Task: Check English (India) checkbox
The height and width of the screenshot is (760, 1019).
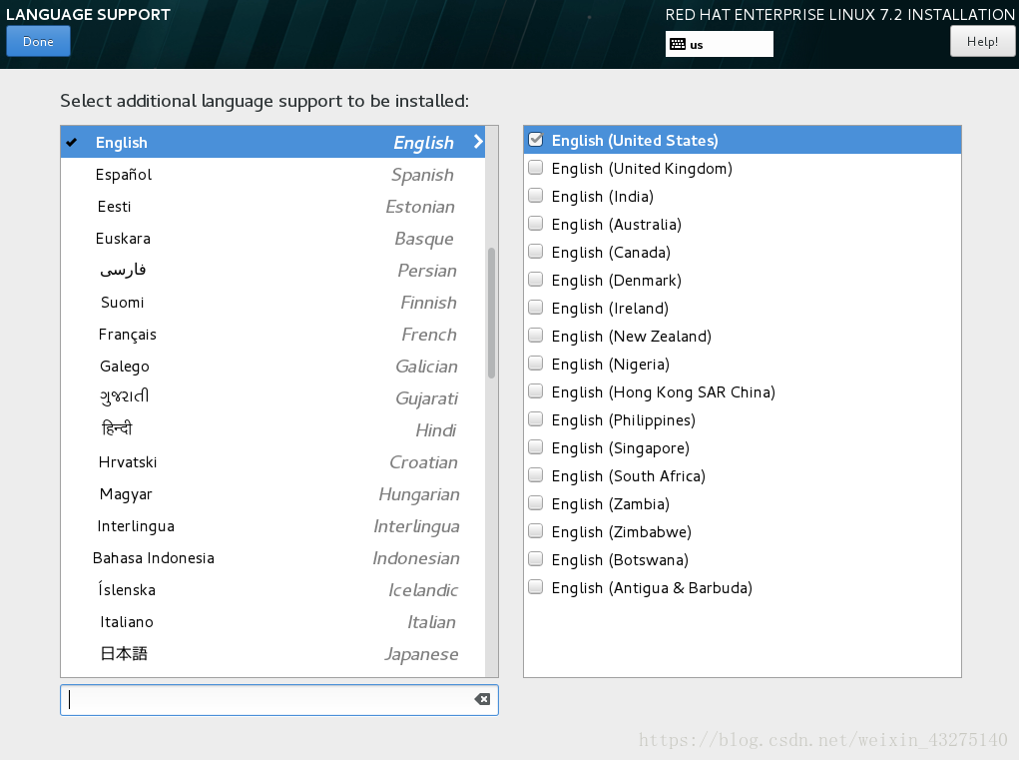Action: 536,196
